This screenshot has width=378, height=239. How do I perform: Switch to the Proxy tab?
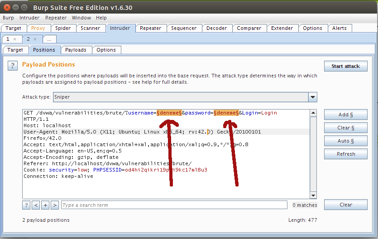(x=38, y=28)
